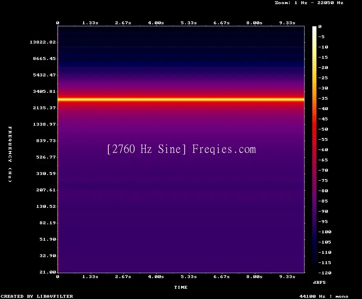362x299 pixels.
Task: Click the "-120" dBFS scale label
Action: coord(325,273)
